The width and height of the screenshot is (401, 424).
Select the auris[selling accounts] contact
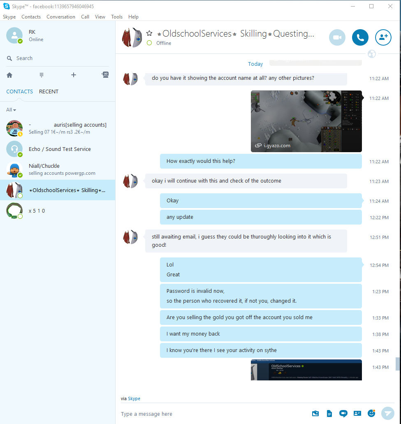58,128
